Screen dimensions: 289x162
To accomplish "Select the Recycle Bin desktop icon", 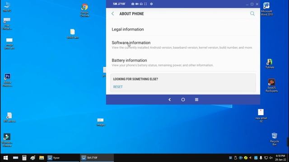I will [275, 139].
